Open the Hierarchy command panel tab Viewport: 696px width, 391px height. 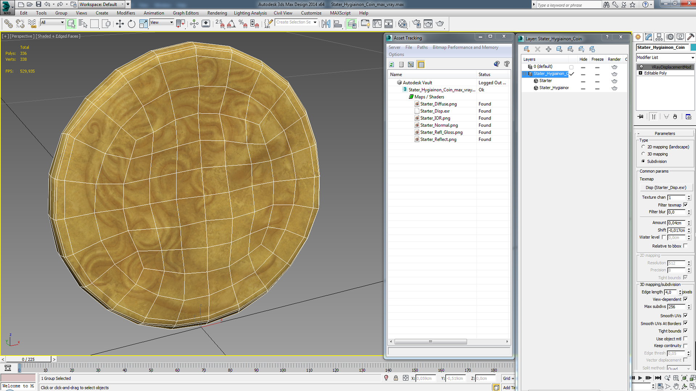click(659, 37)
